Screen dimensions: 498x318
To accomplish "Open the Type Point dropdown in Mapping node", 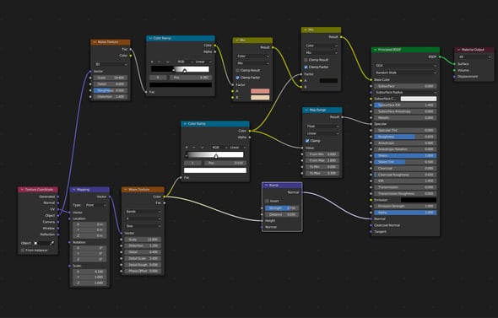I will tap(95, 205).
